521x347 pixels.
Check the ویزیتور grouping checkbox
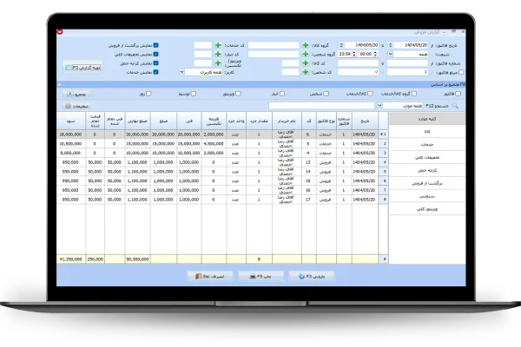[238, 94]
